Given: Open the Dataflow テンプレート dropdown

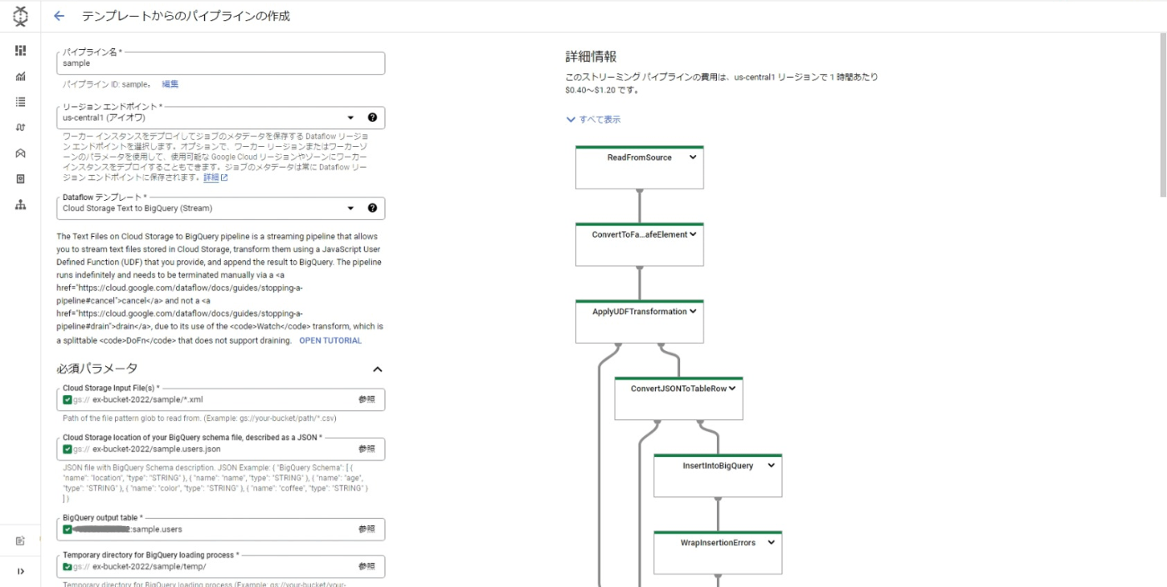Looking at the screenshot, I should (221, 208).
